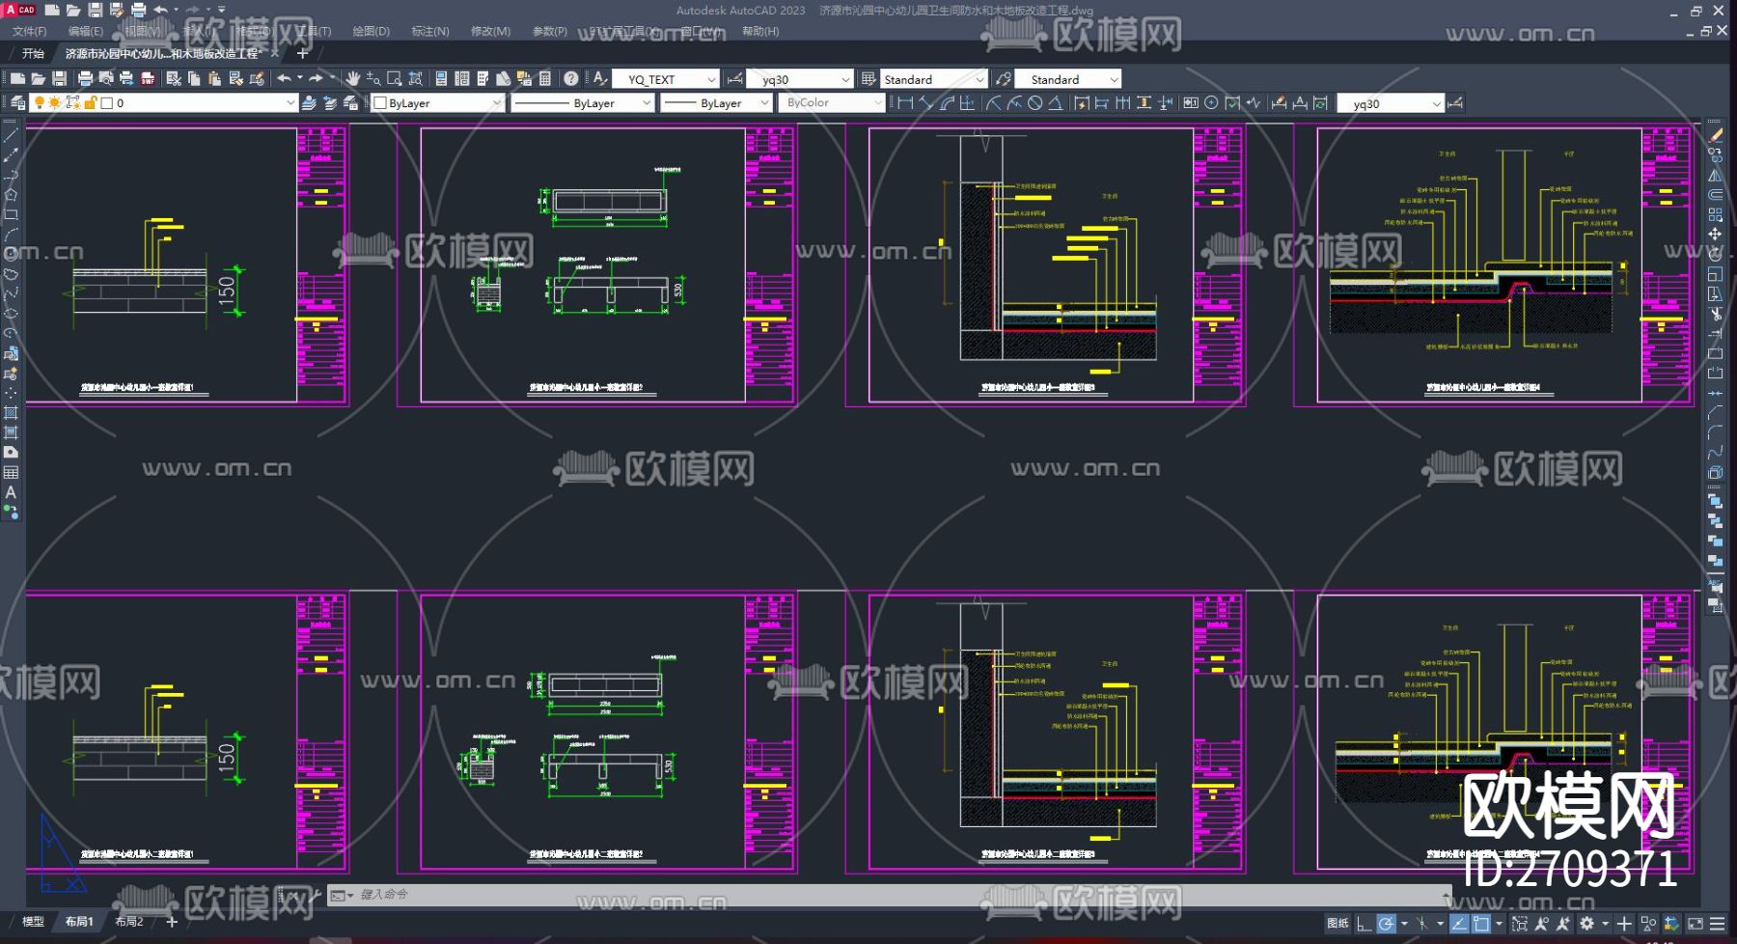
Task: Select the Erase tool in right toolbar
Action: (1715, 134)
